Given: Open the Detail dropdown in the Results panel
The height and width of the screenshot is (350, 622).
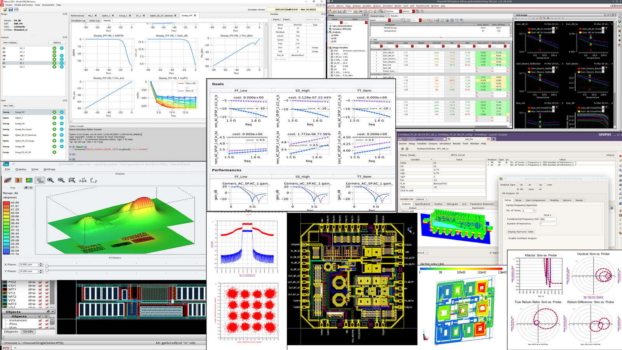Looking at the screenshot, I should pos(390,20).
